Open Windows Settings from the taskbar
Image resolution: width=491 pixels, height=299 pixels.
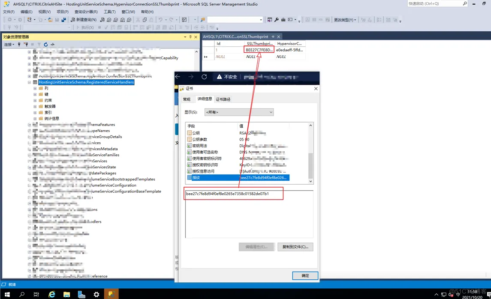tap(96, 294)
